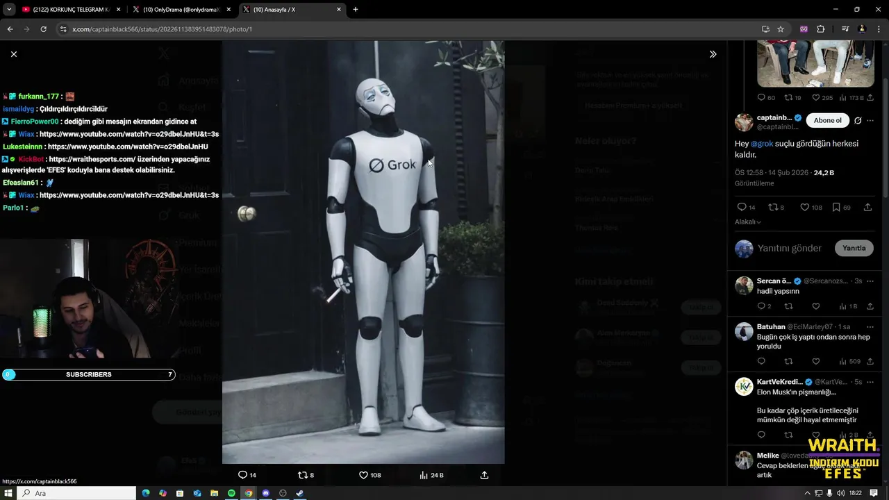
Task: Reply to Batuhan's comment
Action: click(x=761, y=361)
